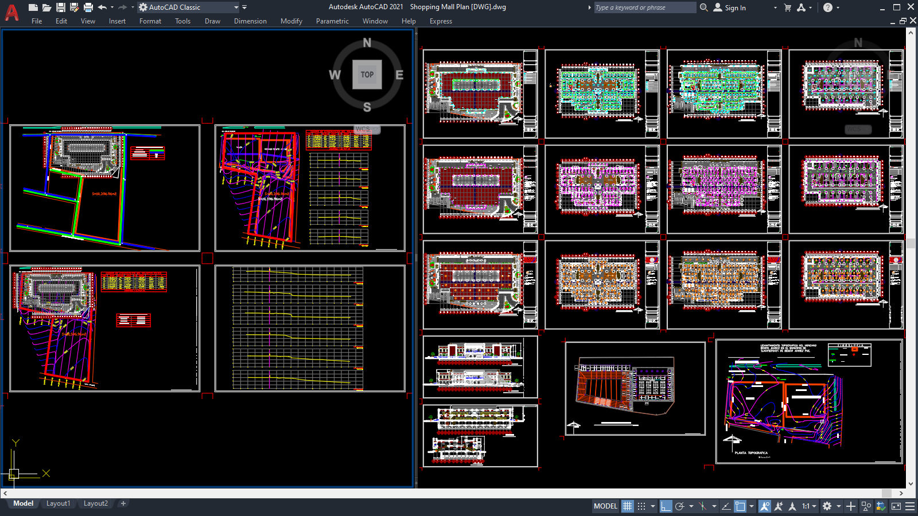918x516 pixels.
Task: Click the Undo arrow icon
Action: [102, 7]
